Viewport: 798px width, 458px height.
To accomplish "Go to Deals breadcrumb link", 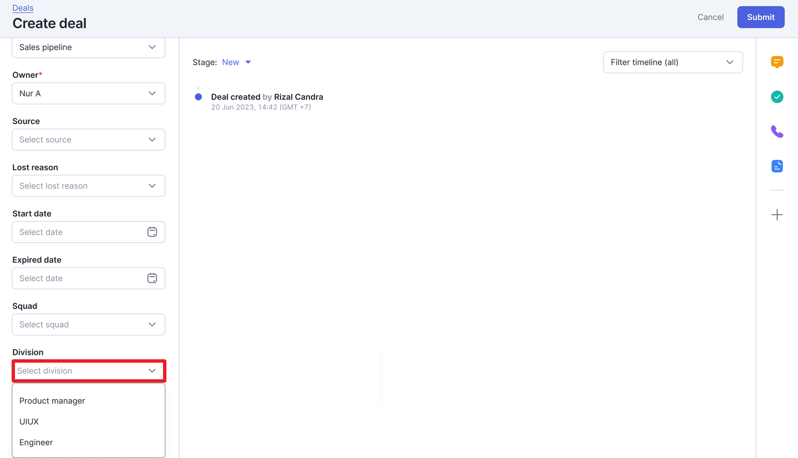I will coord(23,8).
